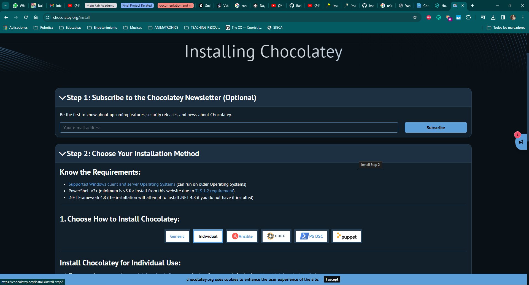The width and height of the screenshot is (529, 285).
Task: Go forward with the forward arrow
Action: (16, 17)
